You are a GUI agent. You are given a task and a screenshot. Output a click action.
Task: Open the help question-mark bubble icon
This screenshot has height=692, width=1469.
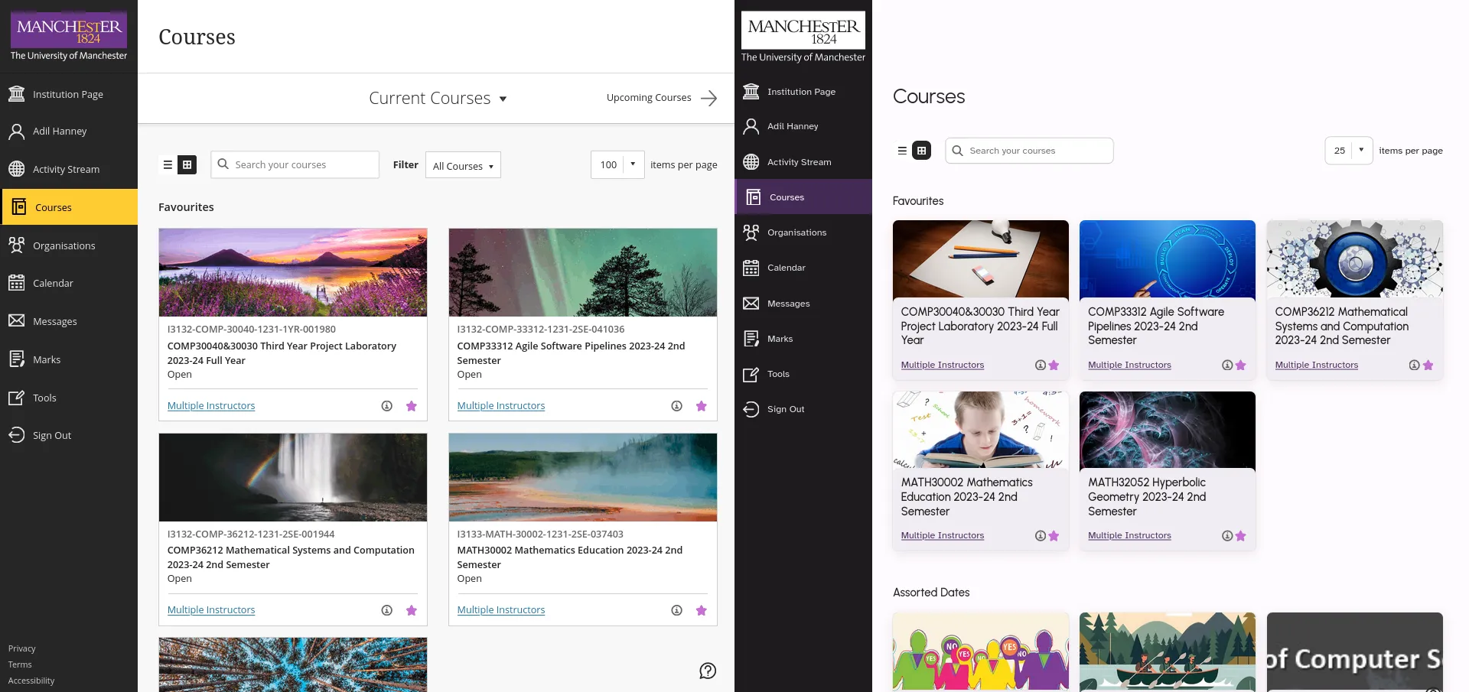[708, 671]
